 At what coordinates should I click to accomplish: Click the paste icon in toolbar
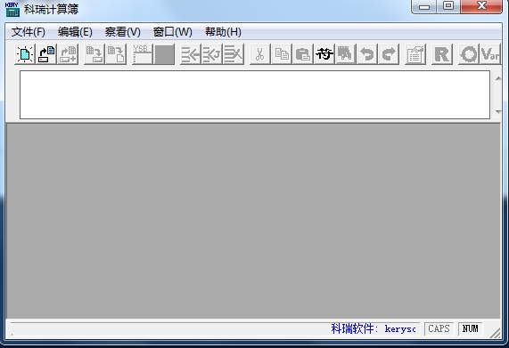302,54
